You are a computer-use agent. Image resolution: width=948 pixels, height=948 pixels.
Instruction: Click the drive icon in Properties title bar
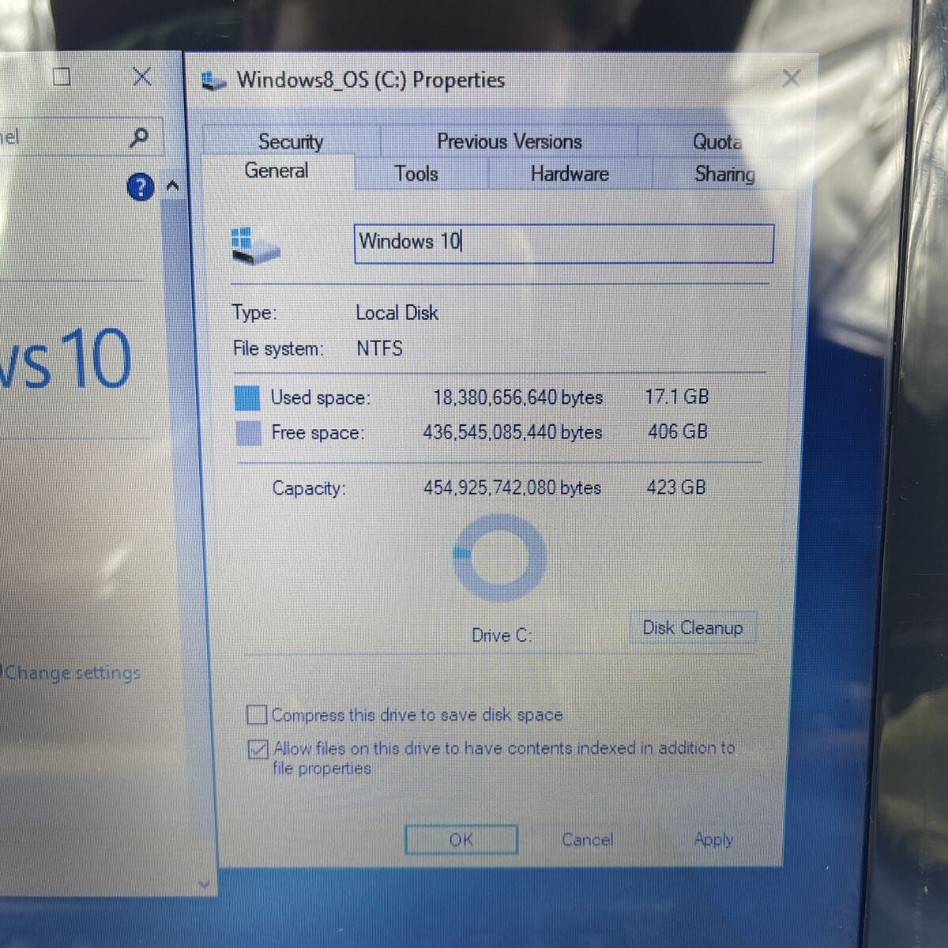pos(213,81)
